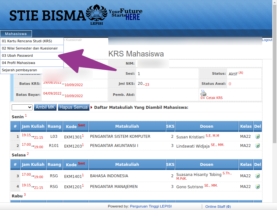Click lecturer name Suasana Hisanty Tobing
The width and height of the screenshot is (277, 210).
[x=199, y=175]
